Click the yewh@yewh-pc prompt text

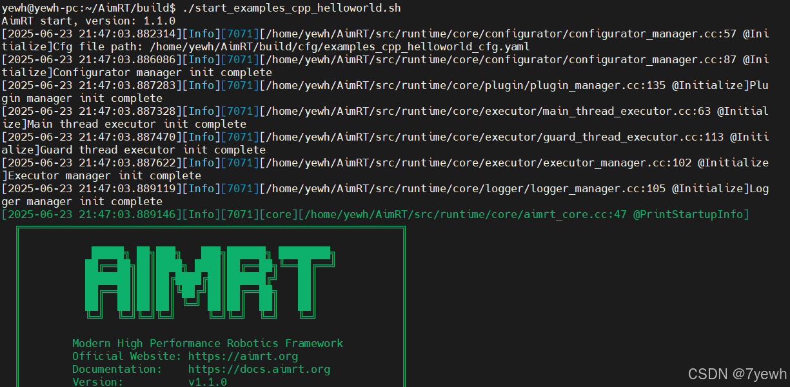(40, 8)
